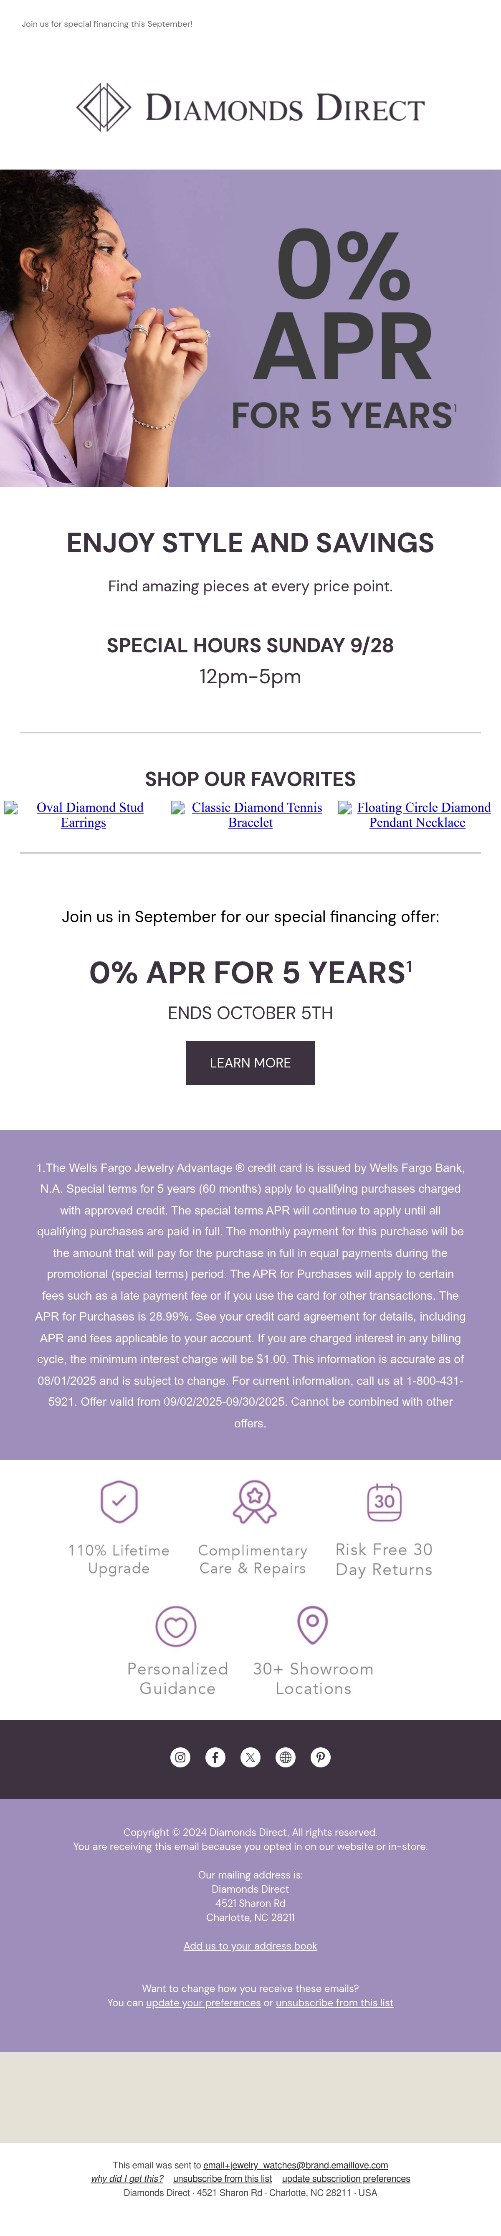The image size is (501, 2236).
Task: Select the Complimentary Care ribbon badge icon
Action: point(254,1502)
